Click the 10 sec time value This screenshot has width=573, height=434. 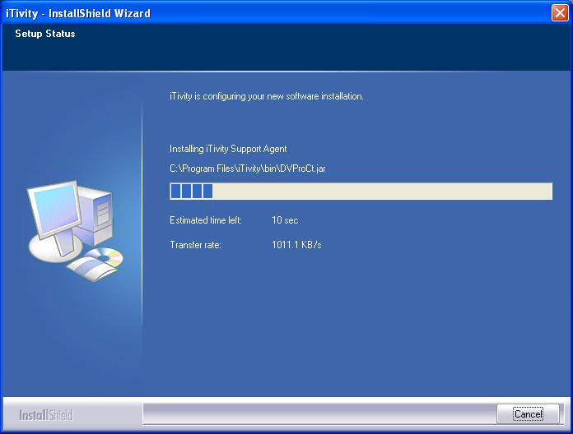tap(285, 220)
